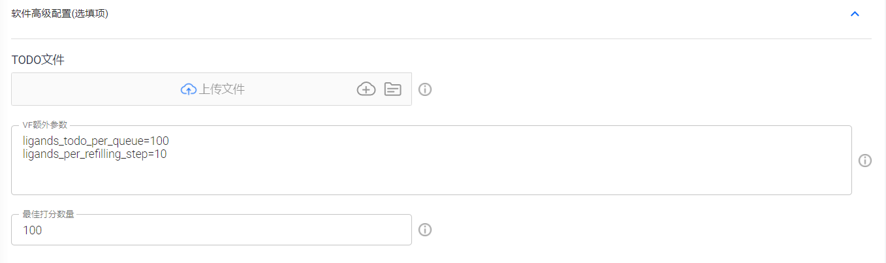
Task: Open the file browser folder icon
Action: pyautogui.click(x=392, y=89)
